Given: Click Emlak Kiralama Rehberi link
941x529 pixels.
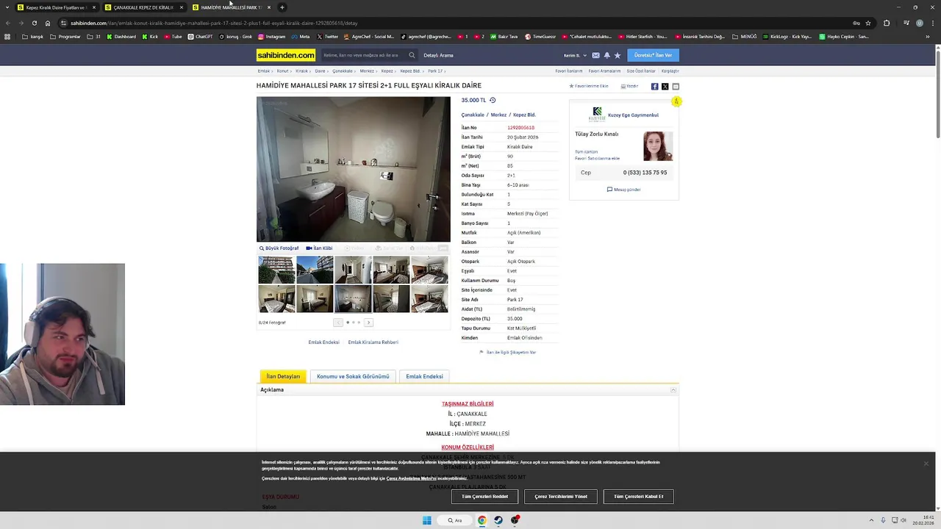Looking at the screenshot, I should tap(373, 342).
